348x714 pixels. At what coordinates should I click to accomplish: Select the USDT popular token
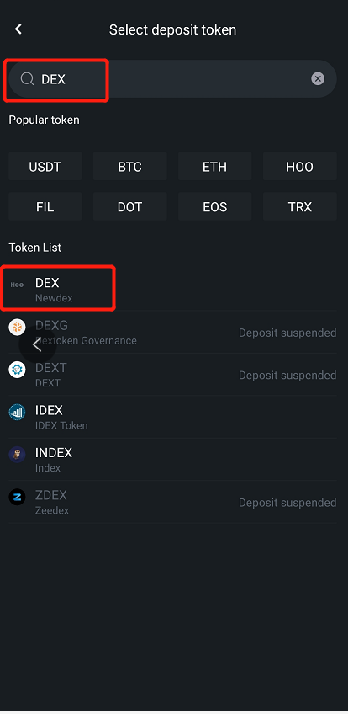[x=45, y=167]
